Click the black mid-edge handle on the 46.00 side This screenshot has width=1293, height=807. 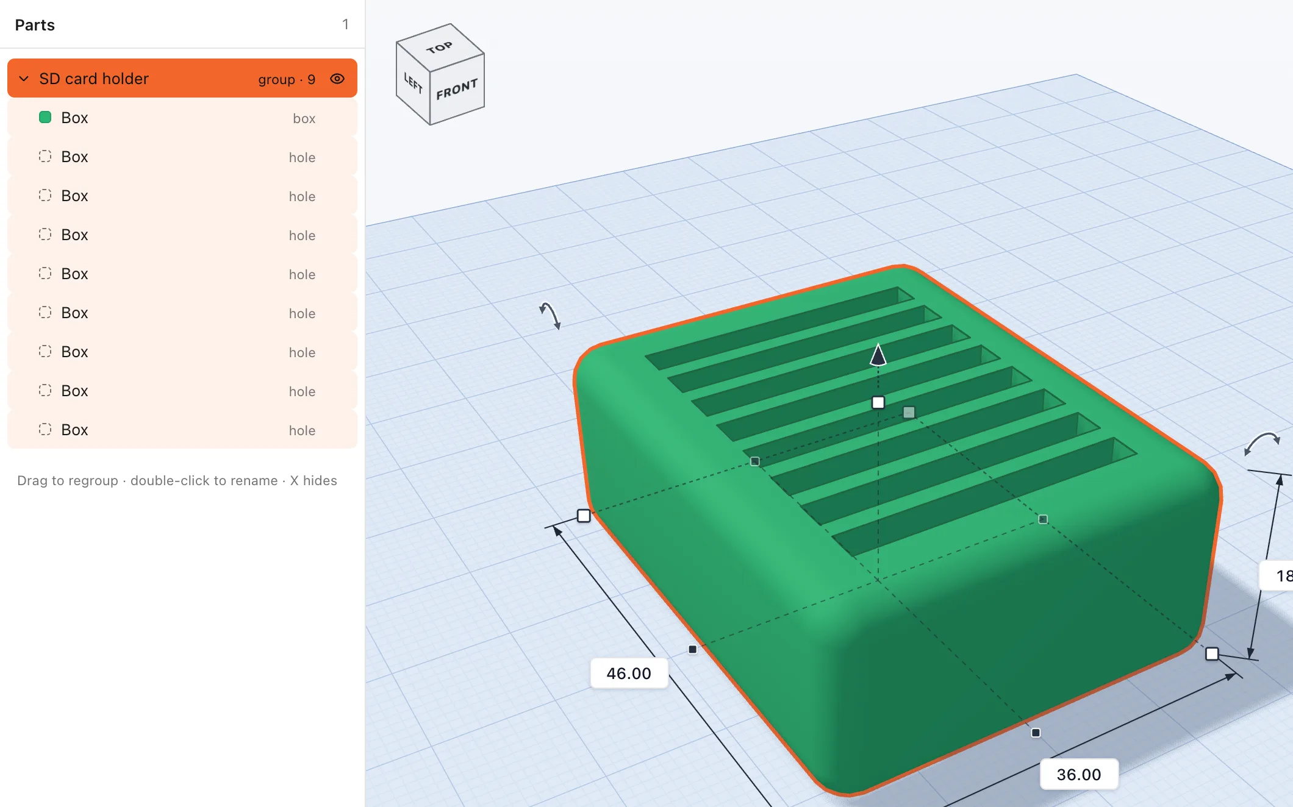(692, 650)
